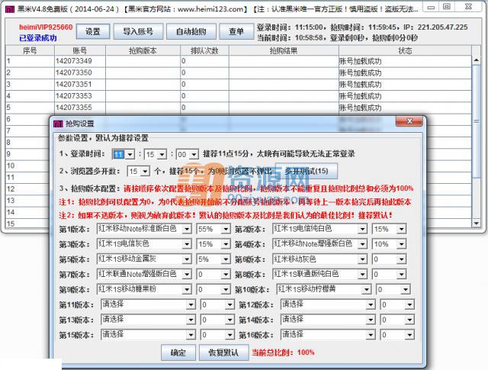Select account row 142073350
This screenshot has width=488, height=370.
click(x=239, y=72)
